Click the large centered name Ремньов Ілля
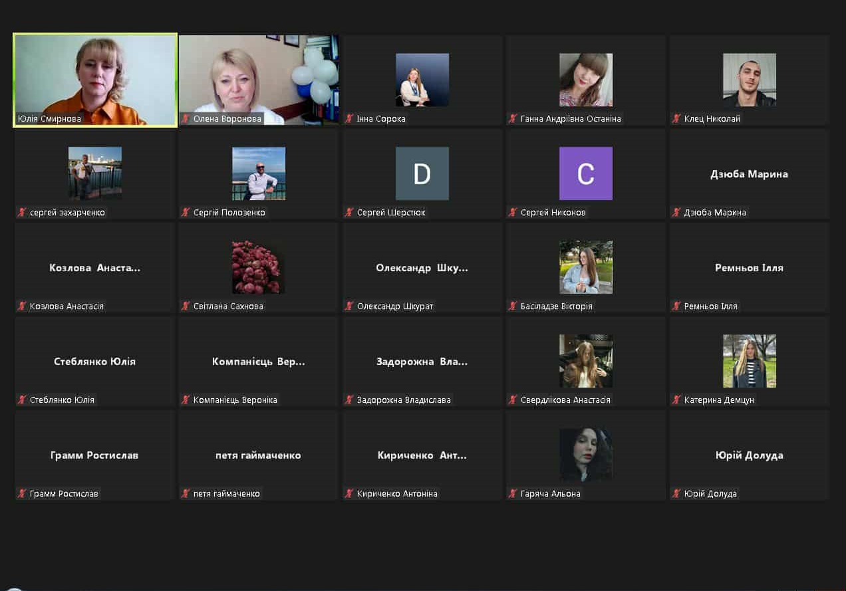Viewport: 846px width, 591px height. pyautogui.click(x=749, y=268)
